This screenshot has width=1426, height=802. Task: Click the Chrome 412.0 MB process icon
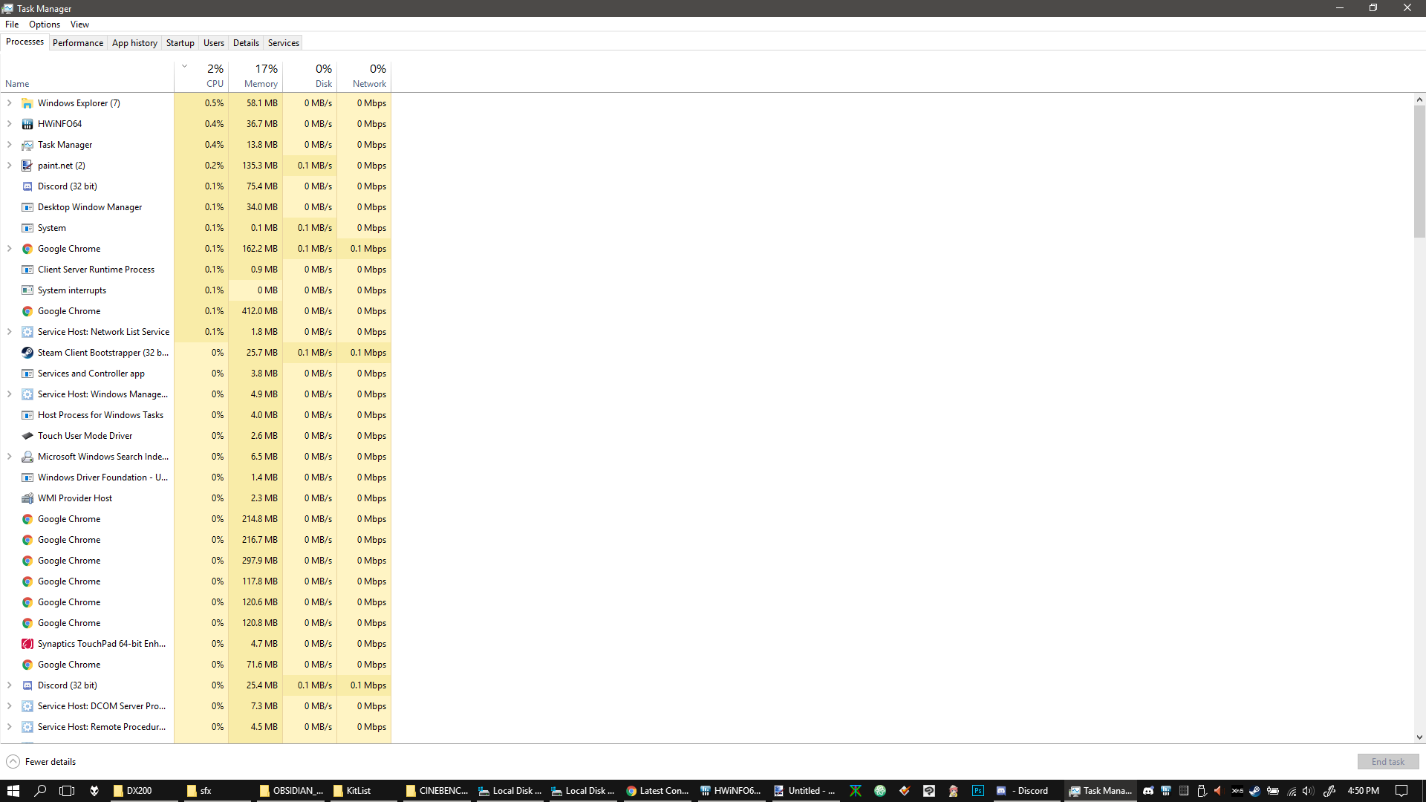27,311
